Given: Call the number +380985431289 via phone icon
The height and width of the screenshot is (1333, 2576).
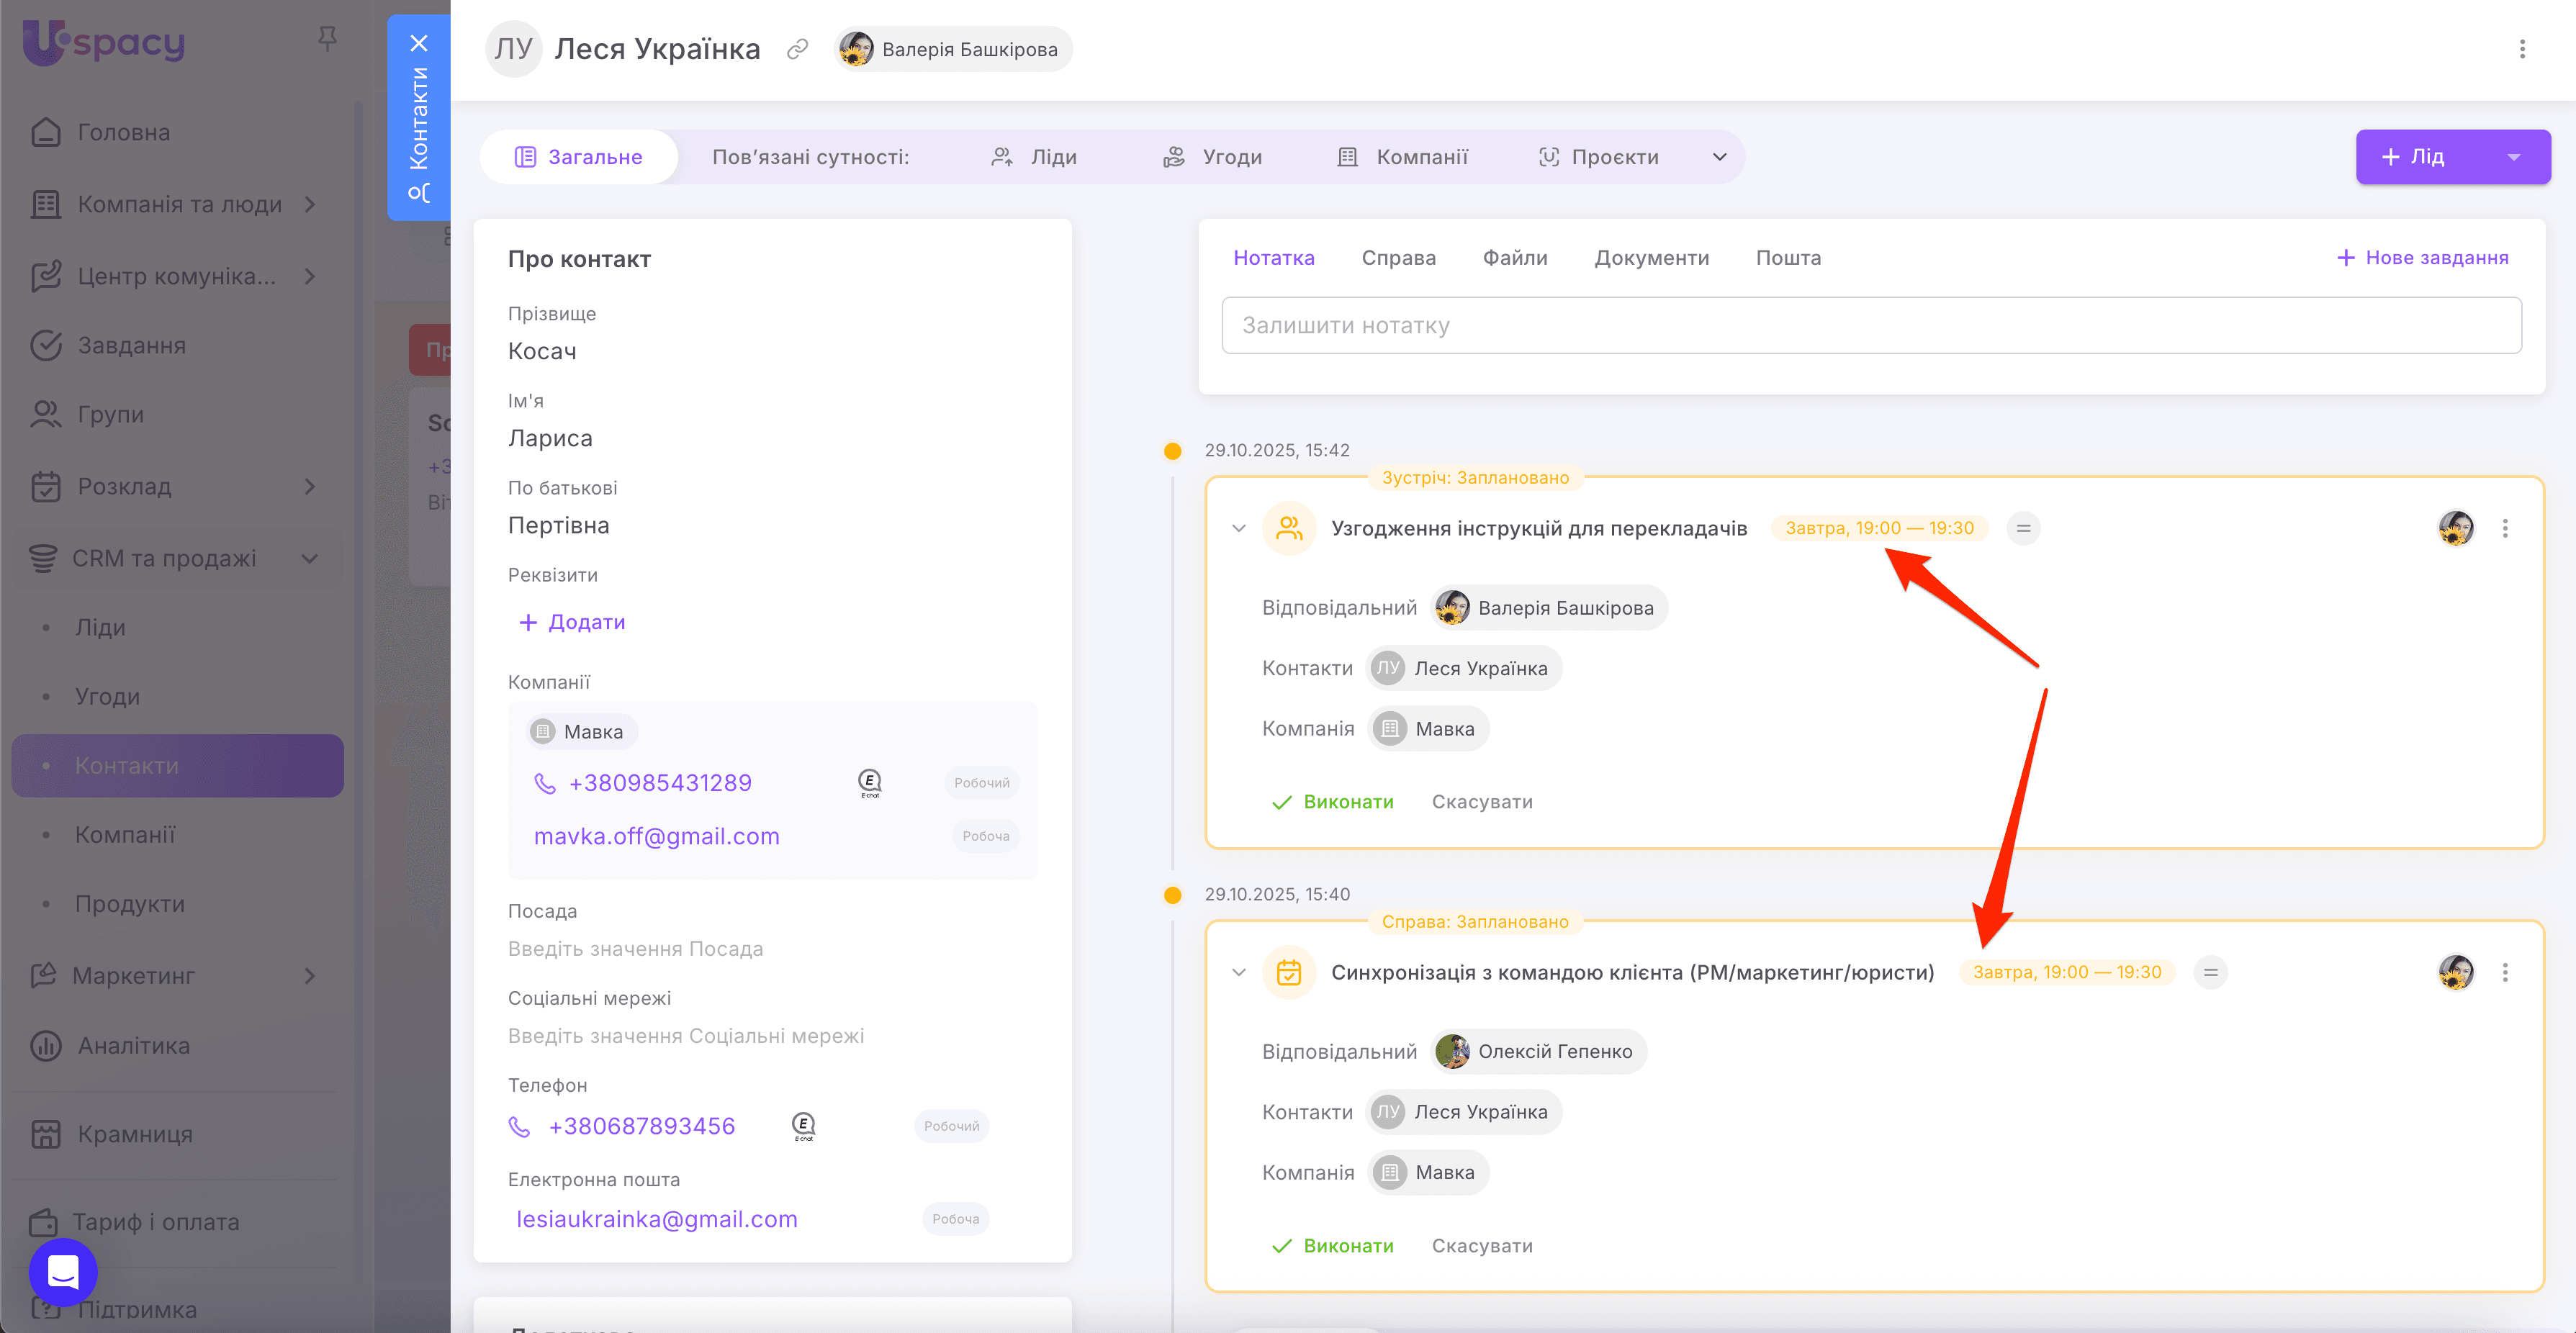Looking at the screenshot, I should point(544,784).
